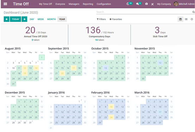Click yellow August 12 2015 cell
This screenshot has height=132, width=195.
click(25, 68)
